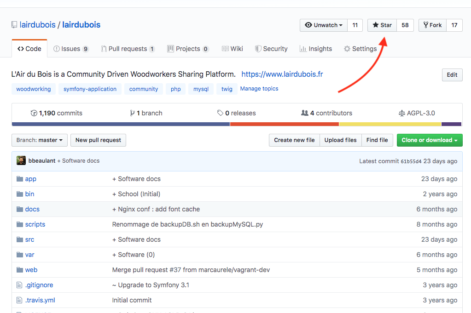Click Create new file button
The width and height of the screenshot is (471, 313).
pyautogui.click(x=294, y=140)
